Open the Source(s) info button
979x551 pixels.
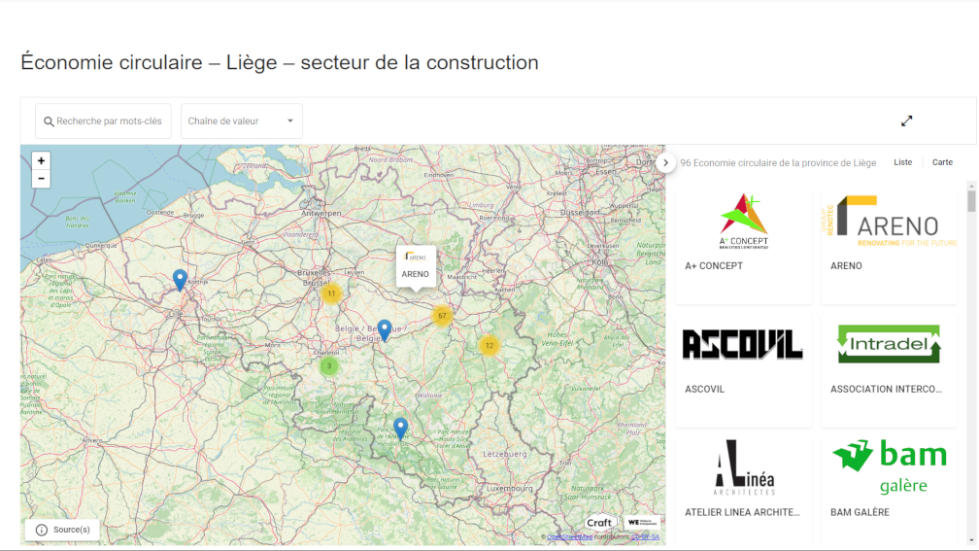tap(62, 530)
